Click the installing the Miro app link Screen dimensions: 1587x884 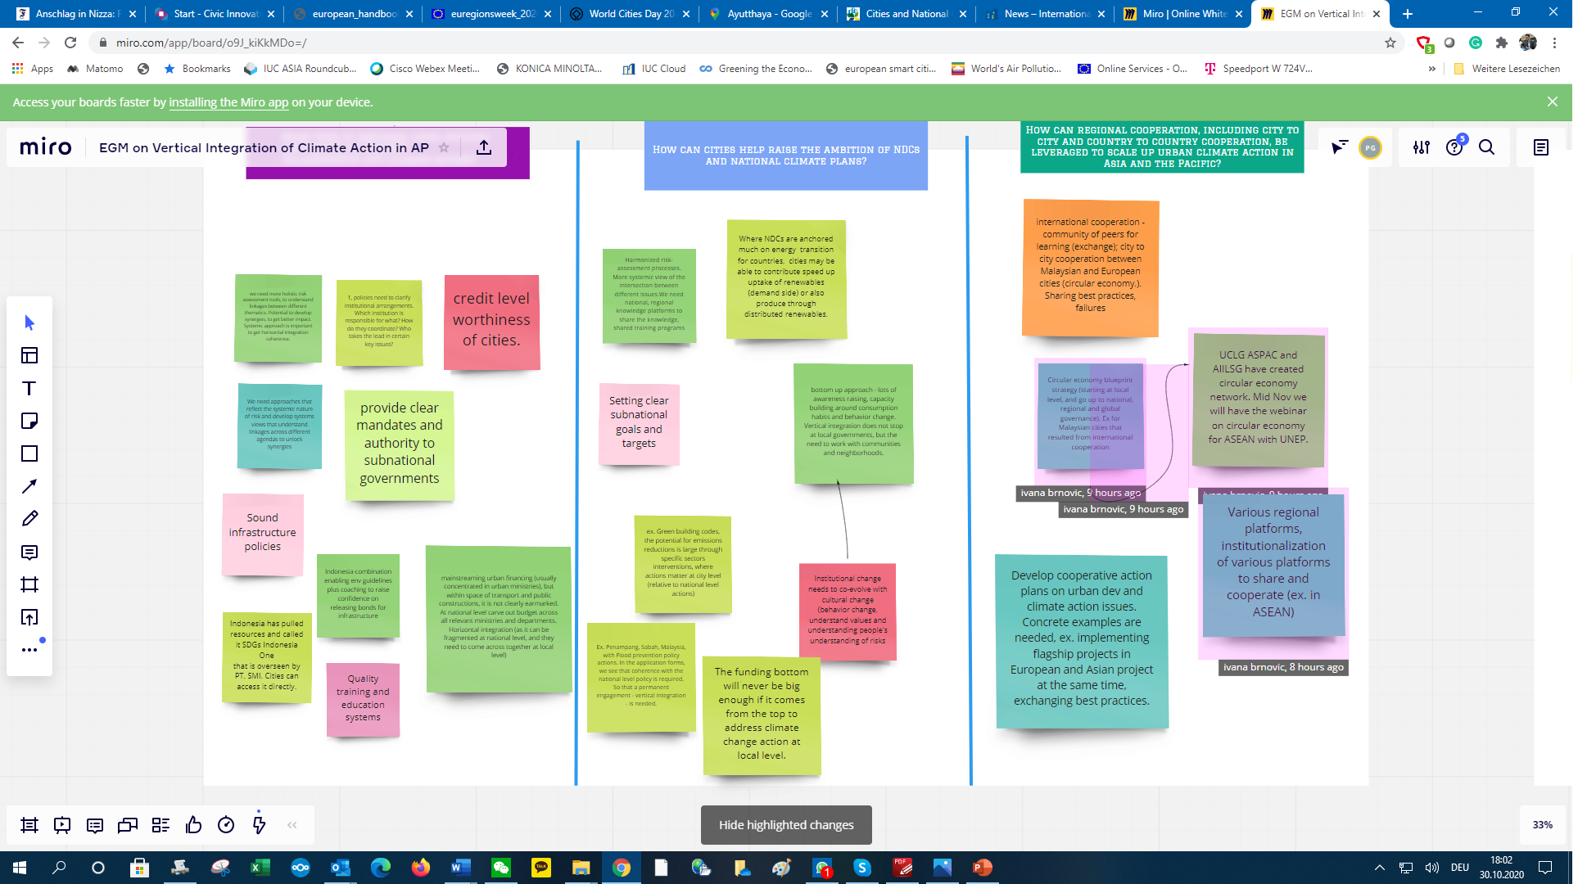pos(228,102)
